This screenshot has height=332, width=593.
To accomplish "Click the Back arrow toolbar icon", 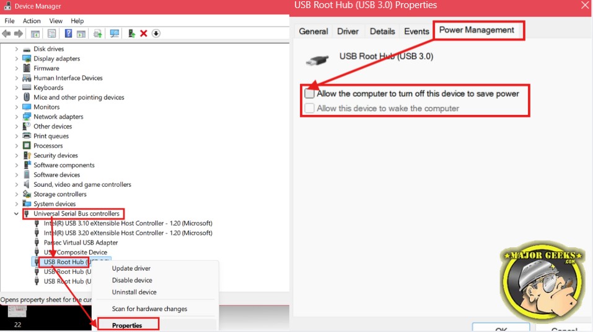I will (x=6, y=33).
